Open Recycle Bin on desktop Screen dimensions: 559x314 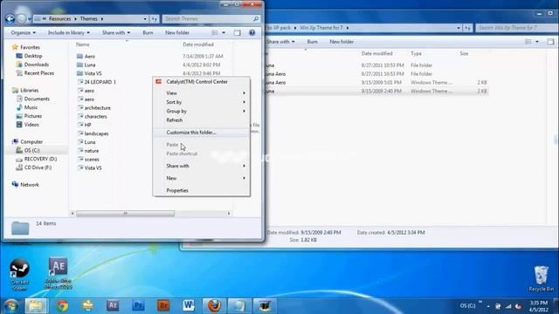(x=542, y=278)
